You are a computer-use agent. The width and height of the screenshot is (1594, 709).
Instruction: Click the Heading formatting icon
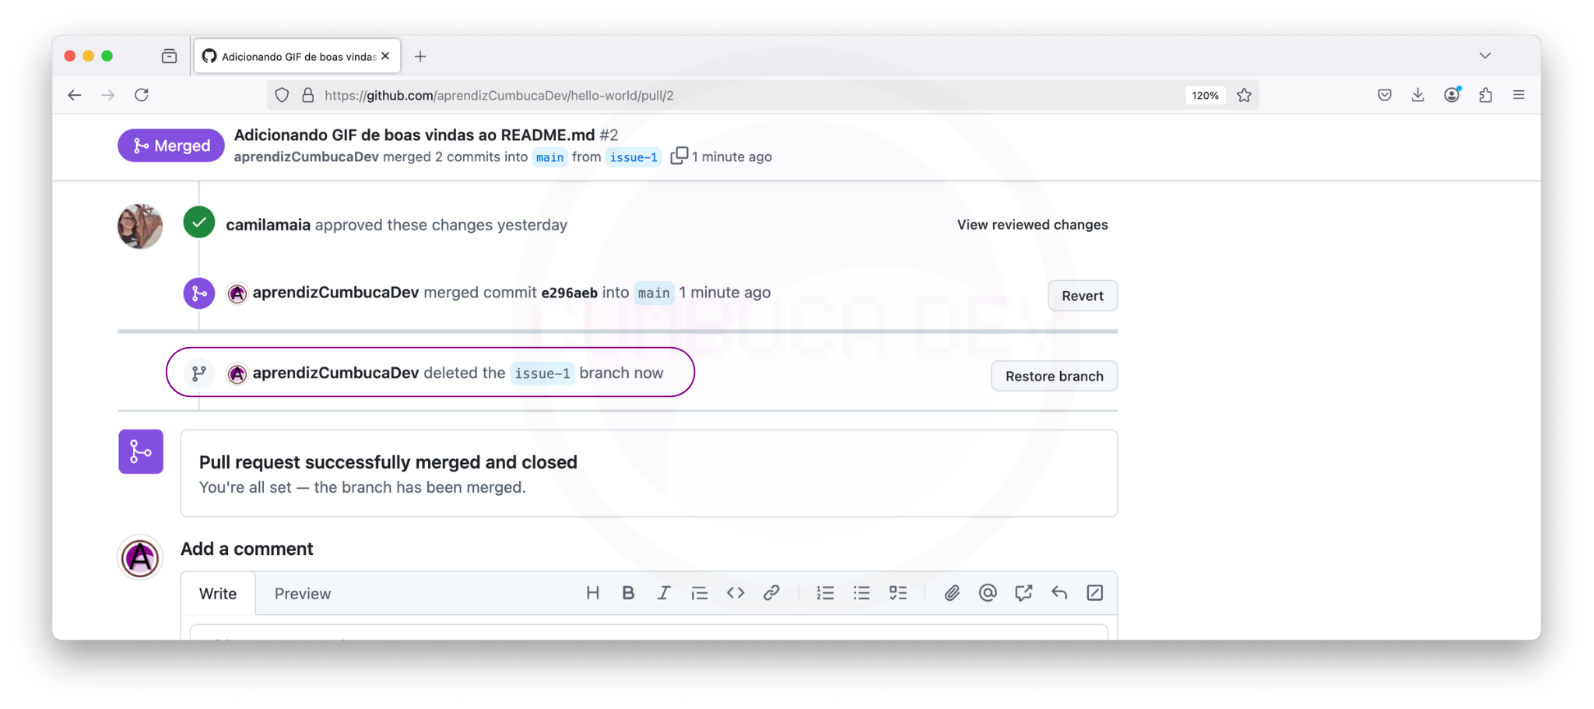click(x=592, y=593)
